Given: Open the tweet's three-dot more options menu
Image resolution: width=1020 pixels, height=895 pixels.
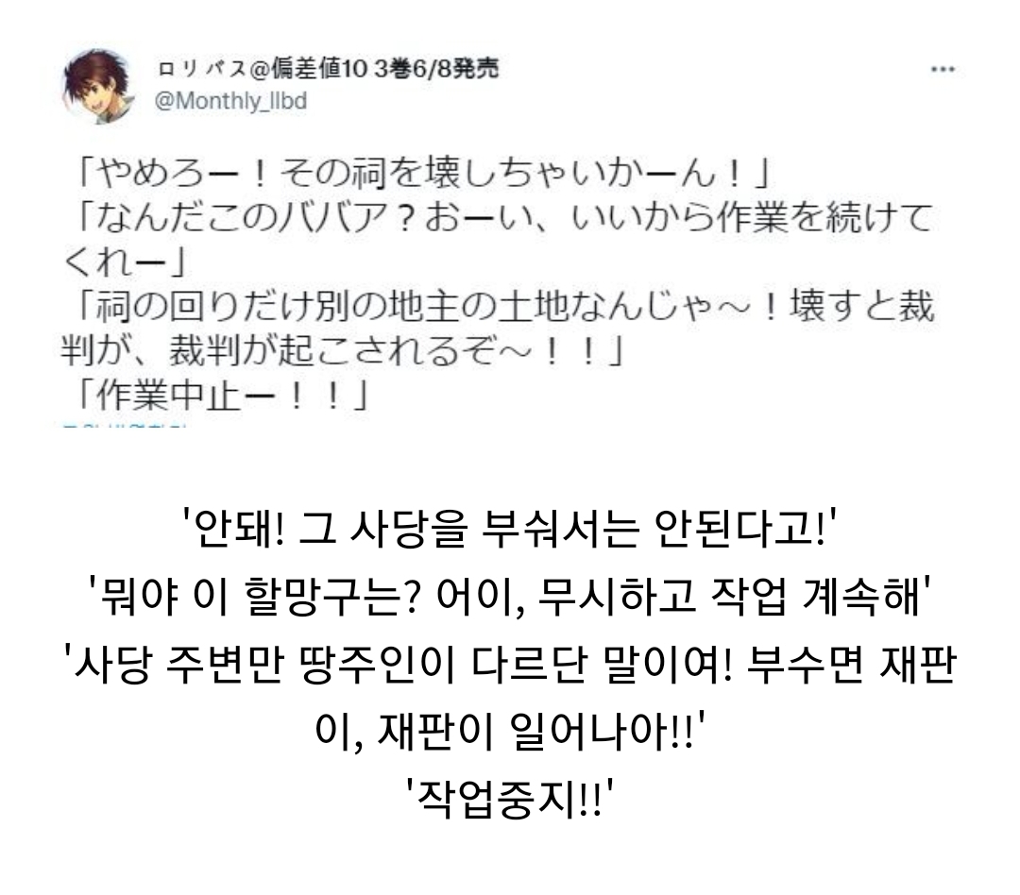Looking at the screenshot, I should pos(943,69).
